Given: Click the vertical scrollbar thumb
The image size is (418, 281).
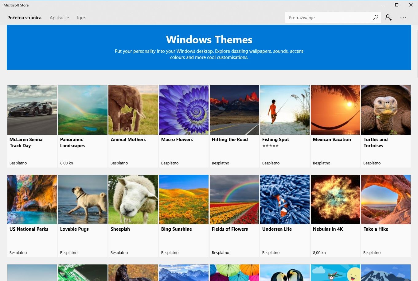Looking at the screenshot, I should pyautogui.click(x=417, y=54).
